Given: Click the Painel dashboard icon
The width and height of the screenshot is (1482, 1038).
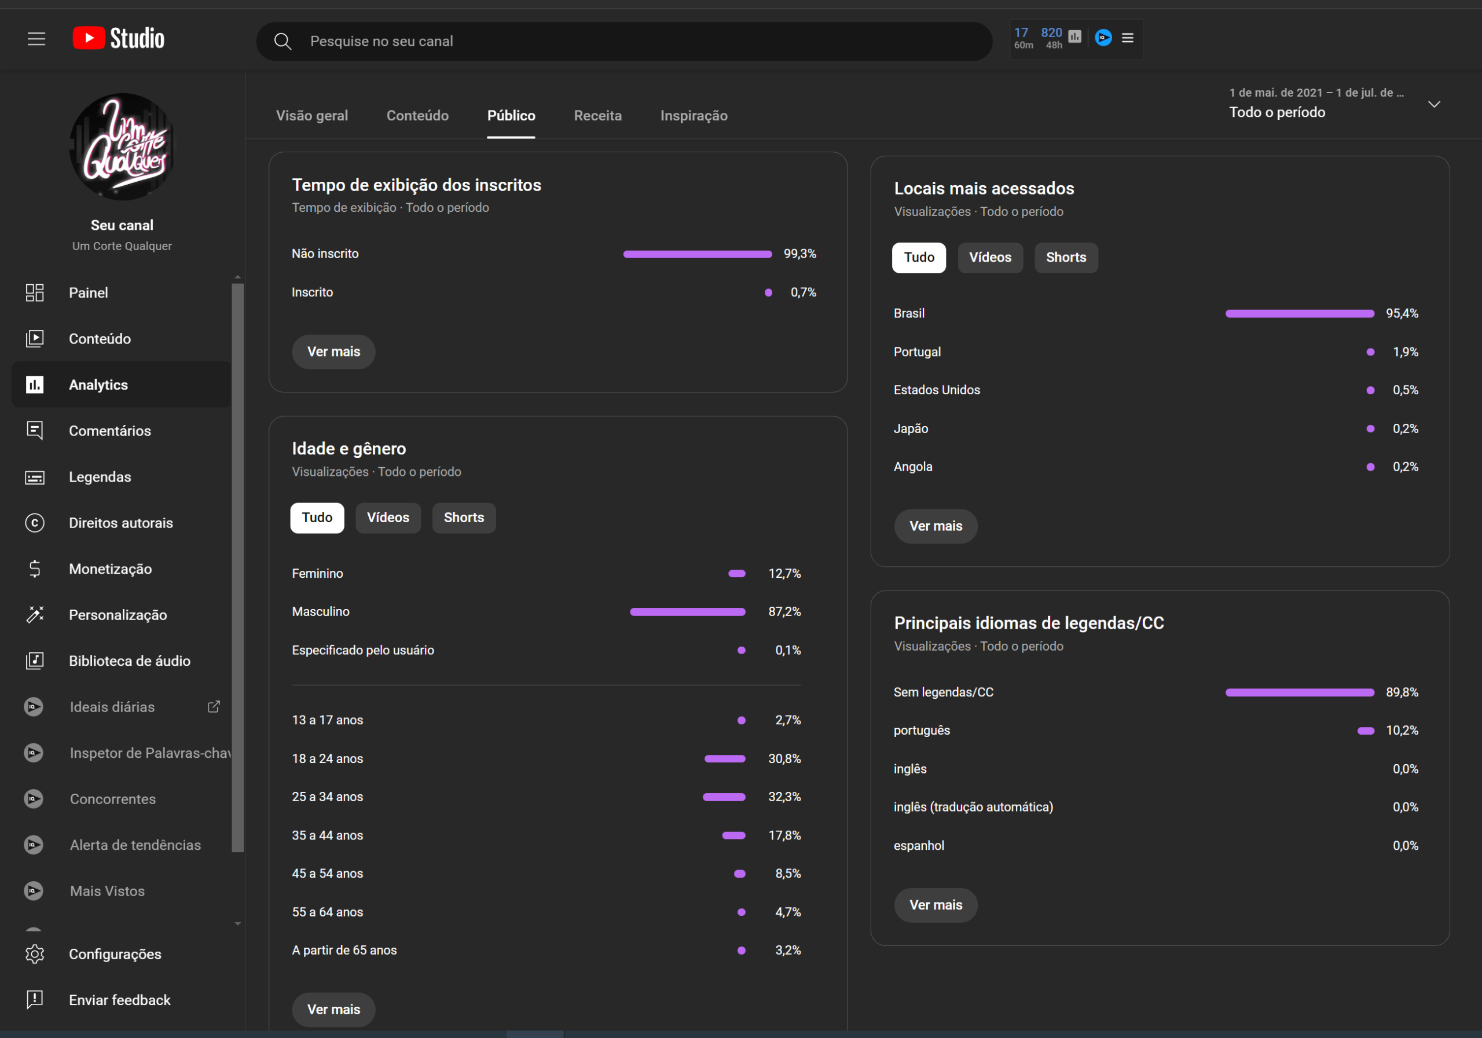Looking at the screenshot, I should point(35,292).
